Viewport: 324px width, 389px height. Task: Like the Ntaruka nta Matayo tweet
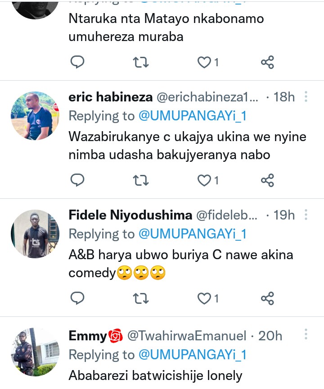(x=205, y=62)
